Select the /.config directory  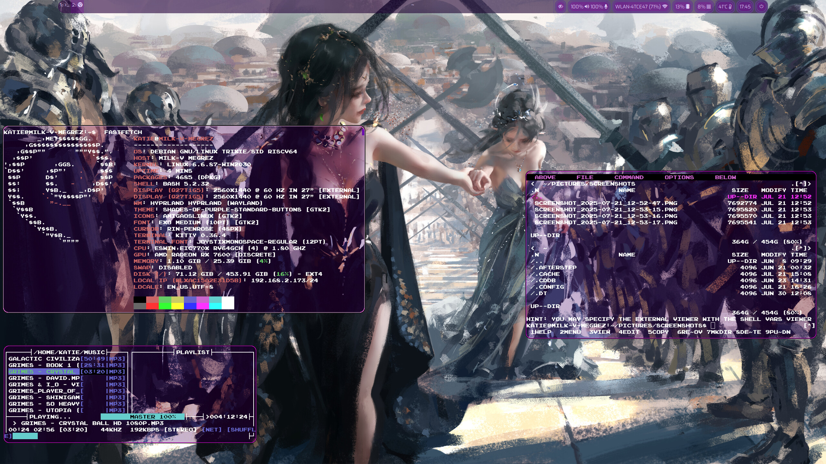point(671,287)
